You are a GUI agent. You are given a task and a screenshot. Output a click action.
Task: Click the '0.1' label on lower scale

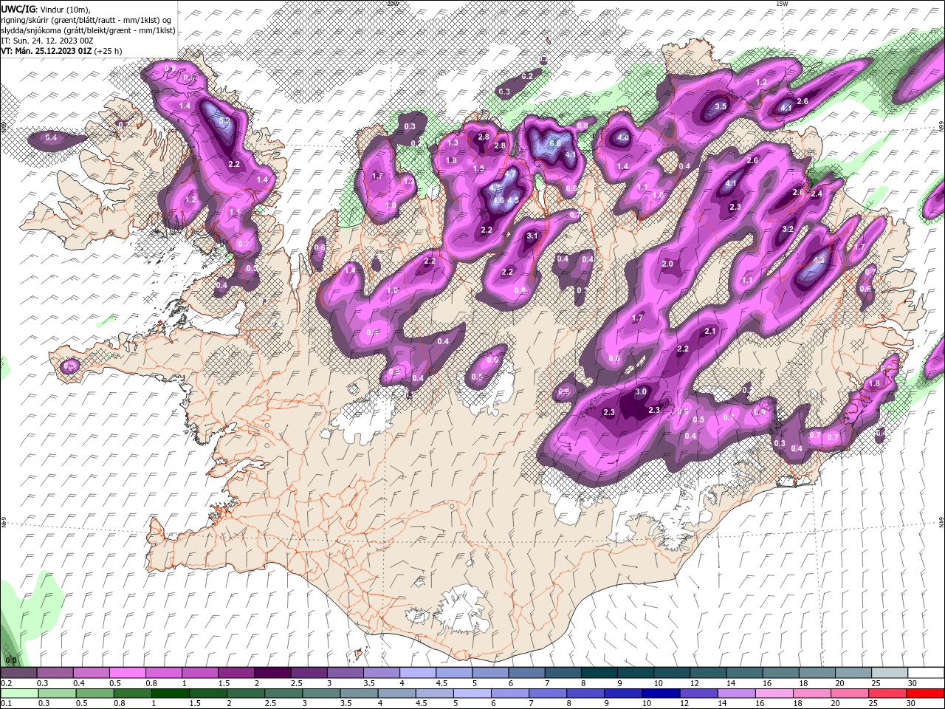[x=6, y=703]
